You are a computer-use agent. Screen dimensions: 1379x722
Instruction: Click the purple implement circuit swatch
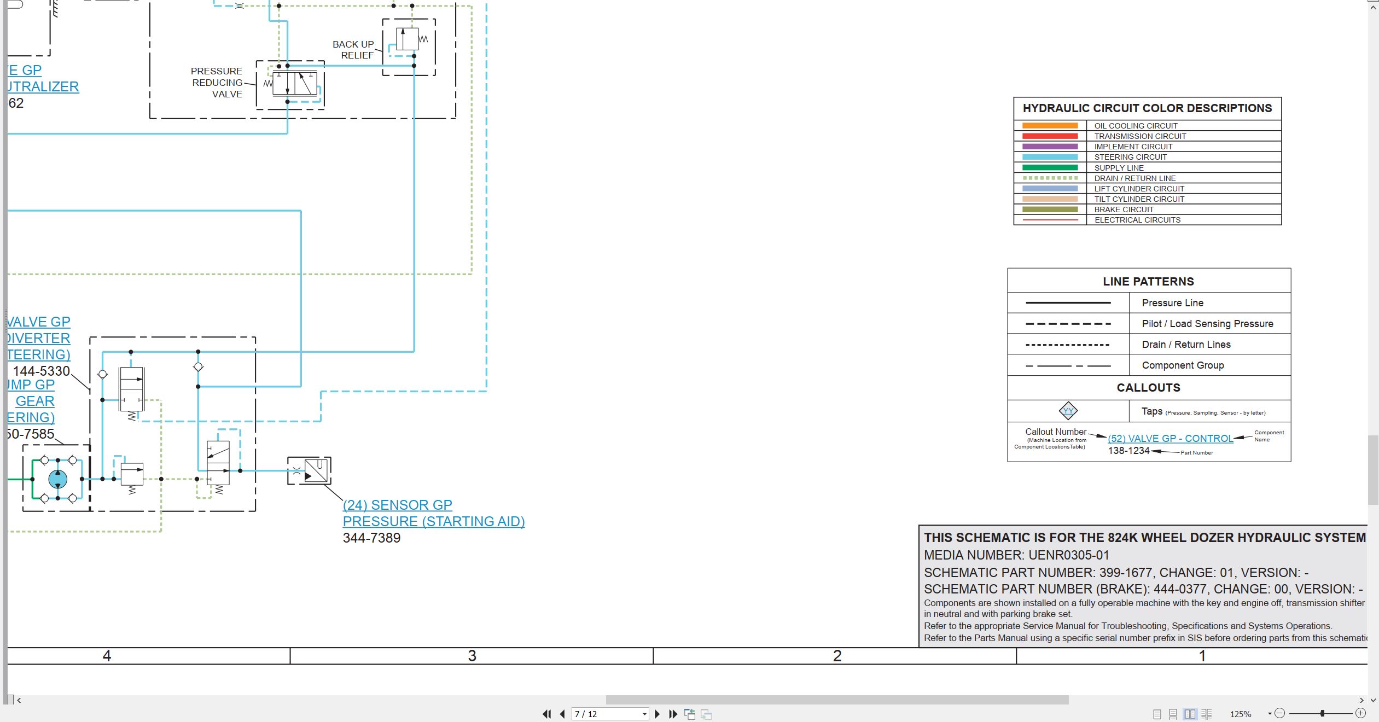pyautogui.click(x=1050, y=147)
